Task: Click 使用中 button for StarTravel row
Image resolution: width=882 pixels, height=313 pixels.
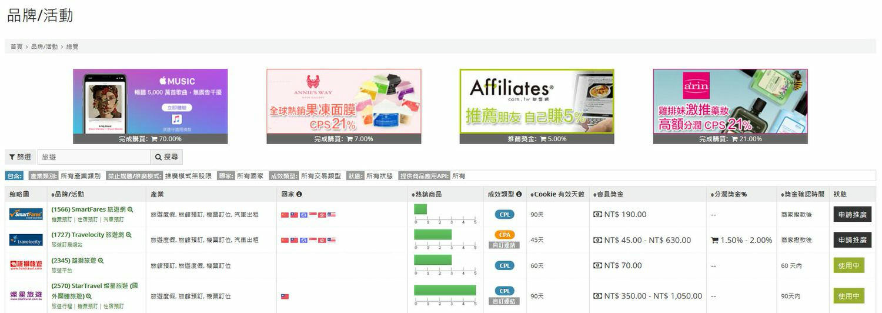Action: click(848, 296)
